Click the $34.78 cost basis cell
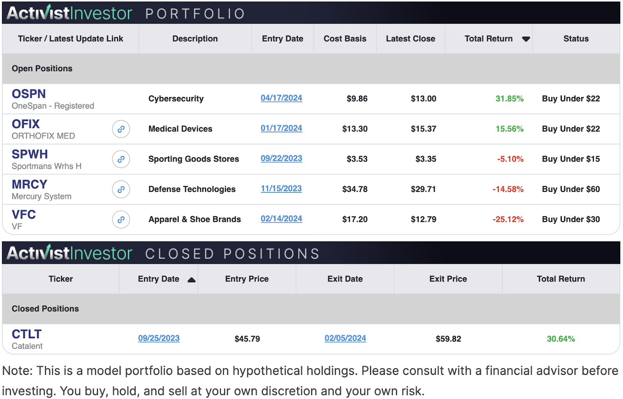 click(x=355, y=189)
